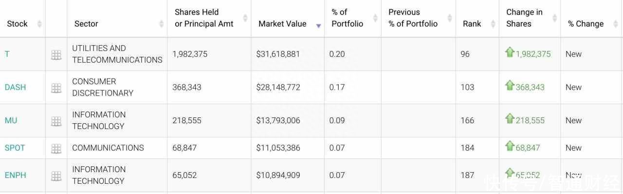This screenshot has width=623, height=194.
Task: Click green up arrow next to 1,982,375
Action: (x=510, y=52)
